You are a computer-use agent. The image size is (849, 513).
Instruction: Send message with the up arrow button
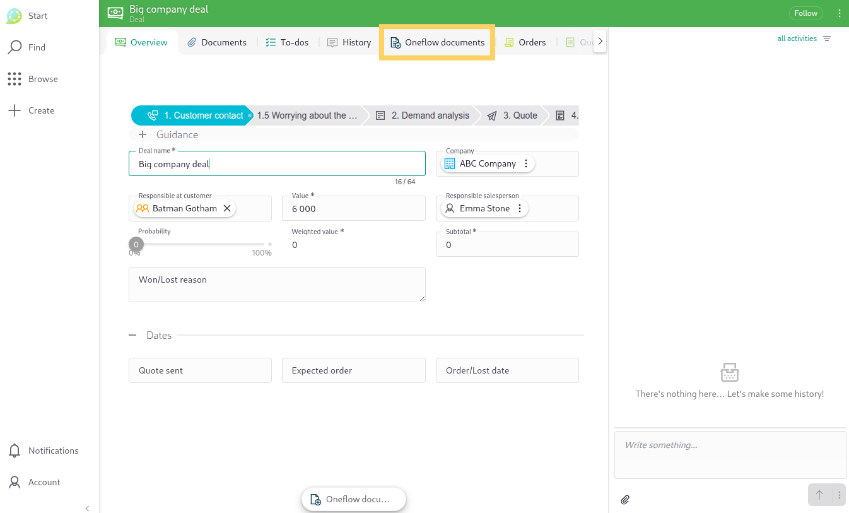(819, 495)
